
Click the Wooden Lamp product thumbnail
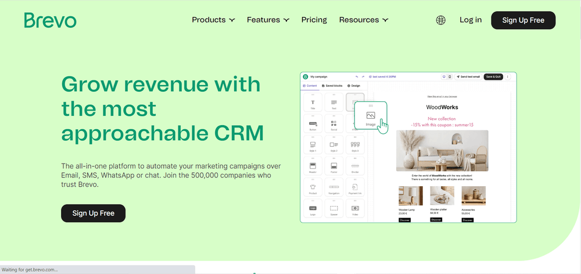411,196
